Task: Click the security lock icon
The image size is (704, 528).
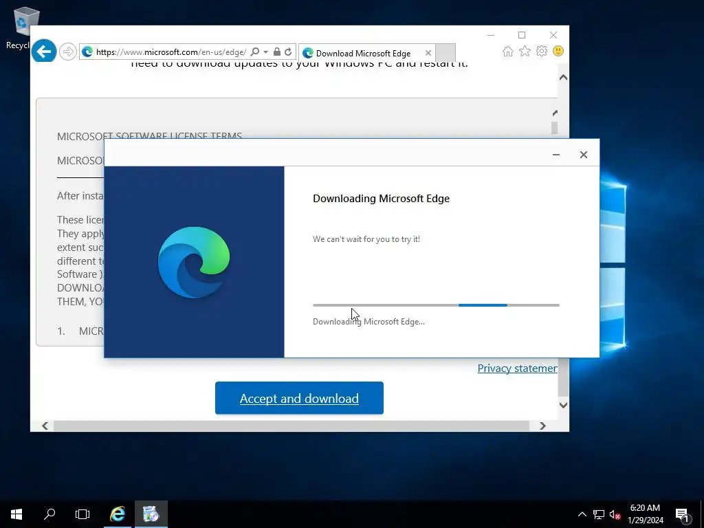Action: (x=277, y=52)
